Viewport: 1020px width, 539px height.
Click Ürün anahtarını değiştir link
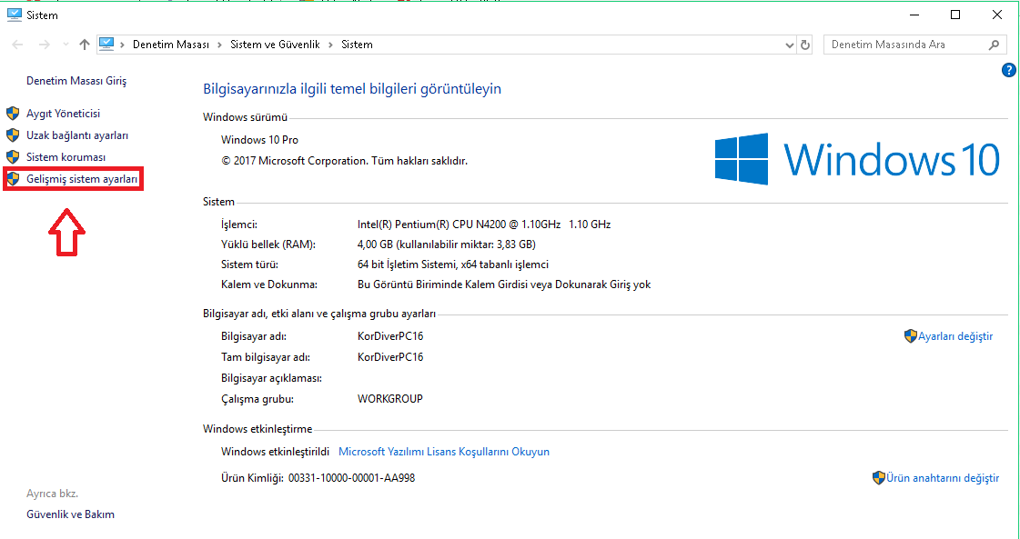pos(943,478)
